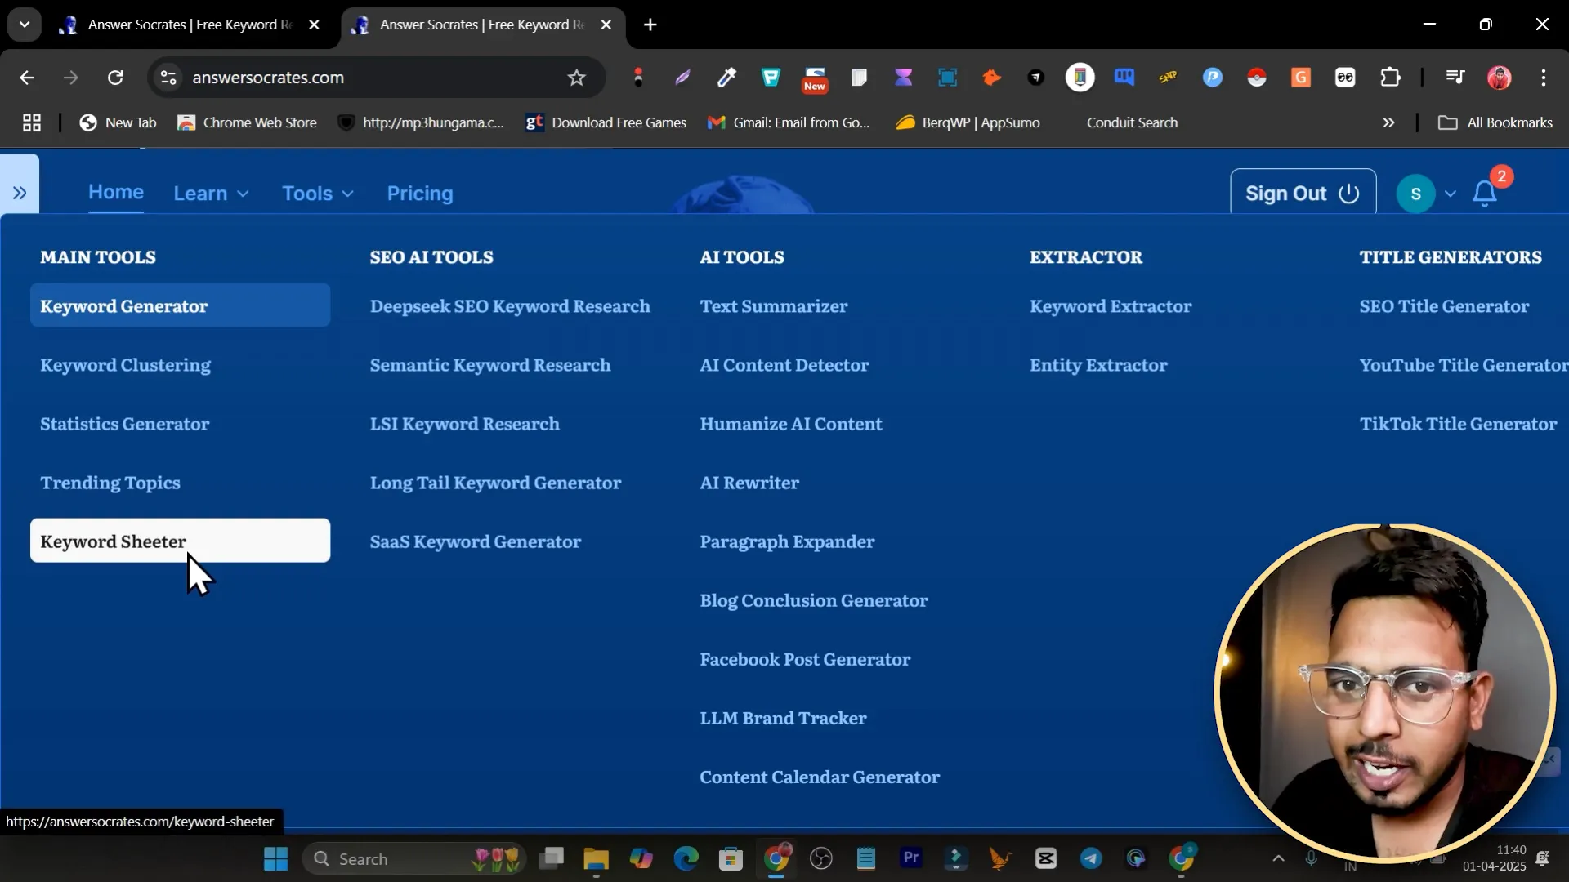Click the notification bell icon
1569x882 pixels.
(x=1484, y=194)
